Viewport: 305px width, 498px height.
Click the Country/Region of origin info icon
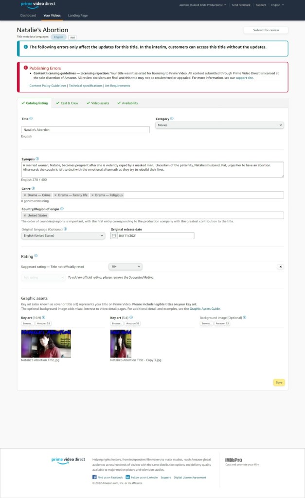(x=62, y=209)
